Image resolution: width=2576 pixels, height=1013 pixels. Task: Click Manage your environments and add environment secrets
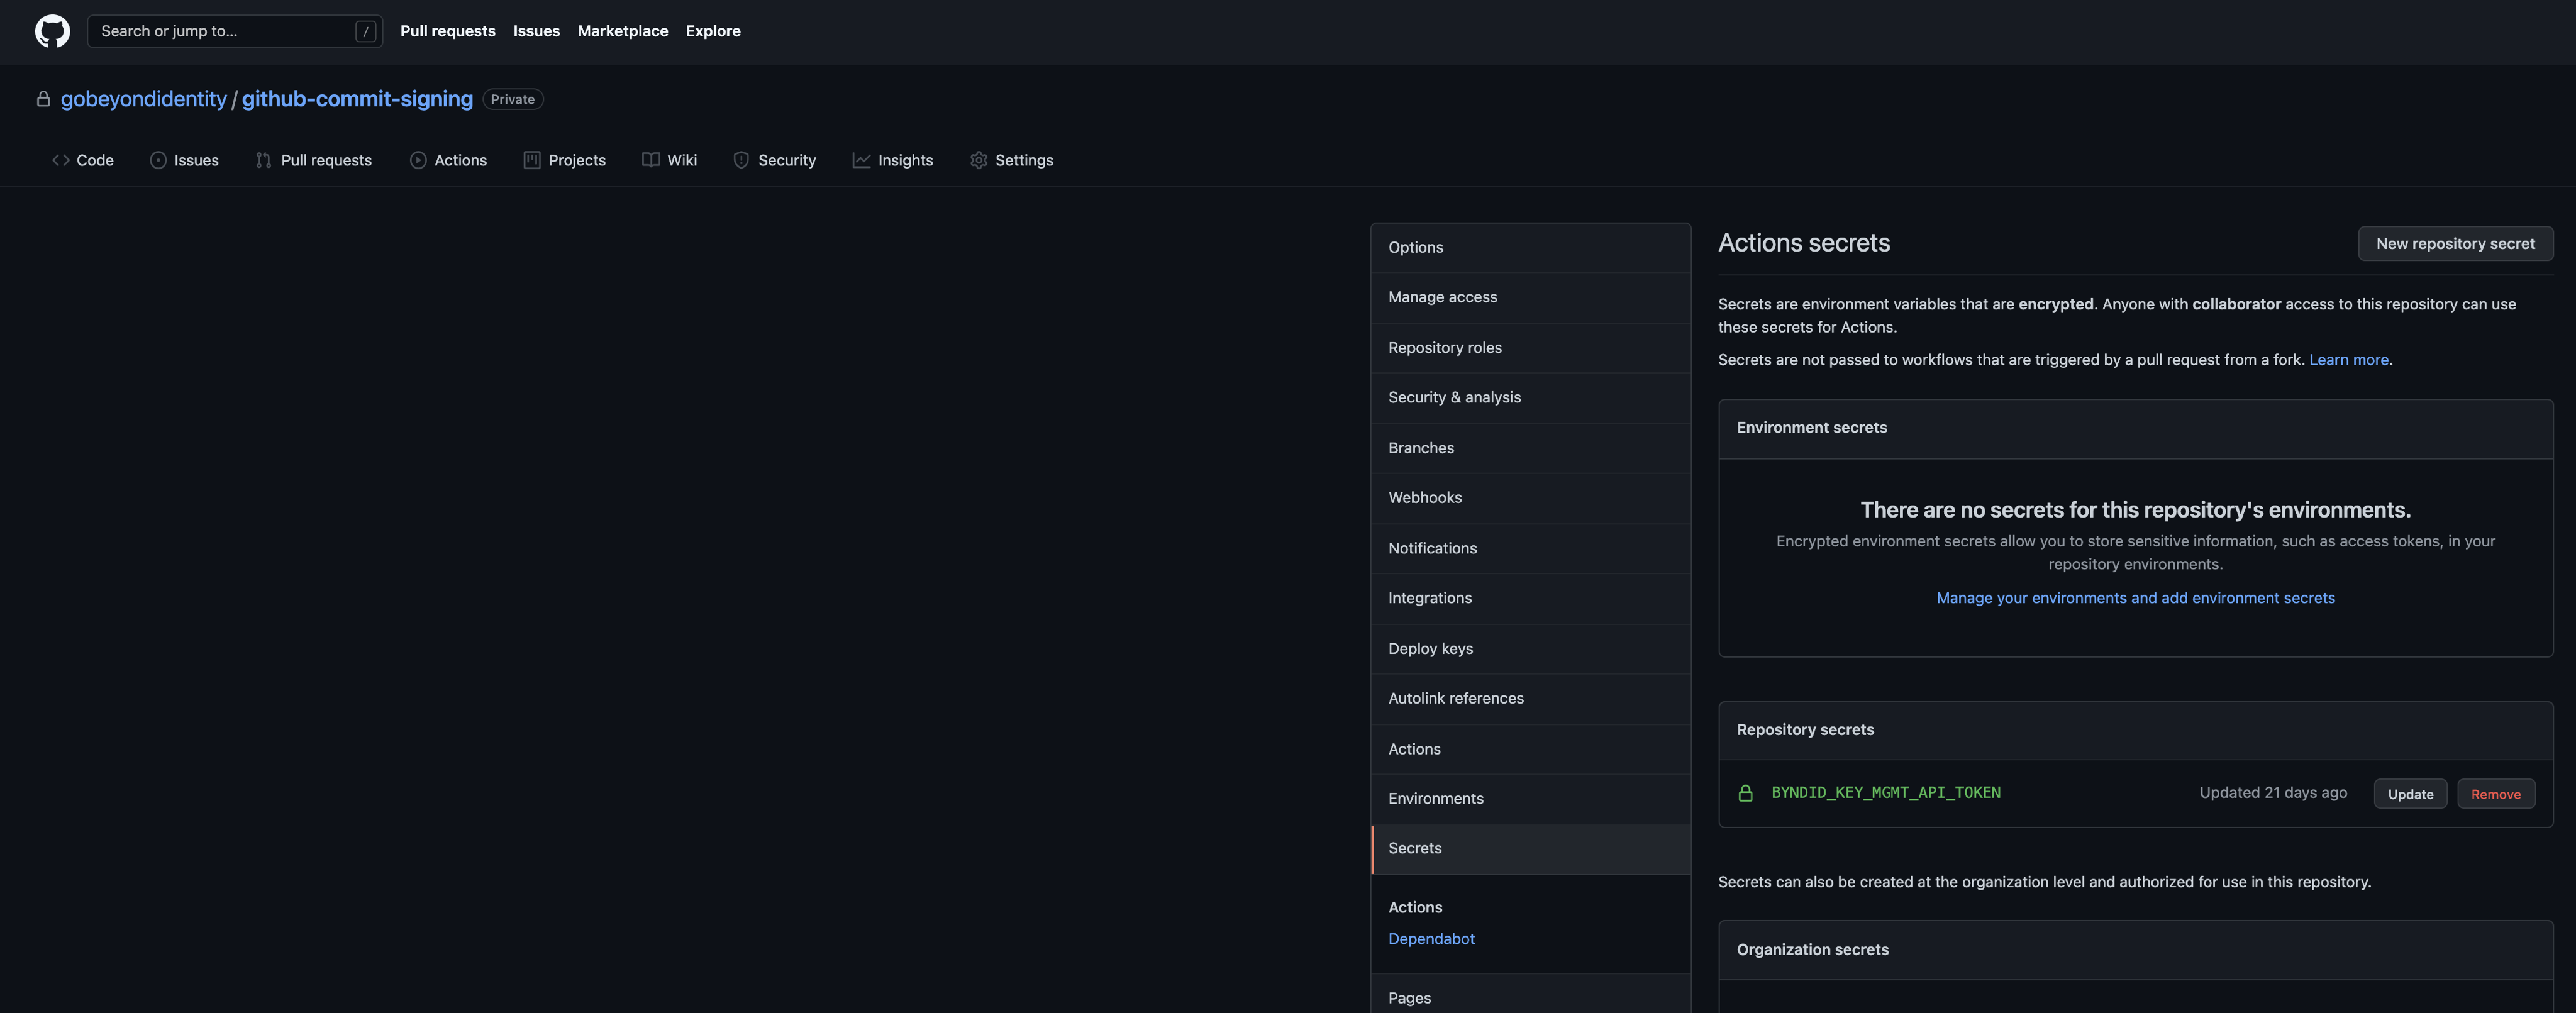click(2135, 598)
